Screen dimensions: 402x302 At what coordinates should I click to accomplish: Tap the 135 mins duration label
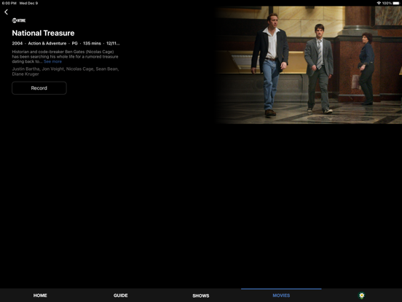pyautogui.click(x=92, y=43)
